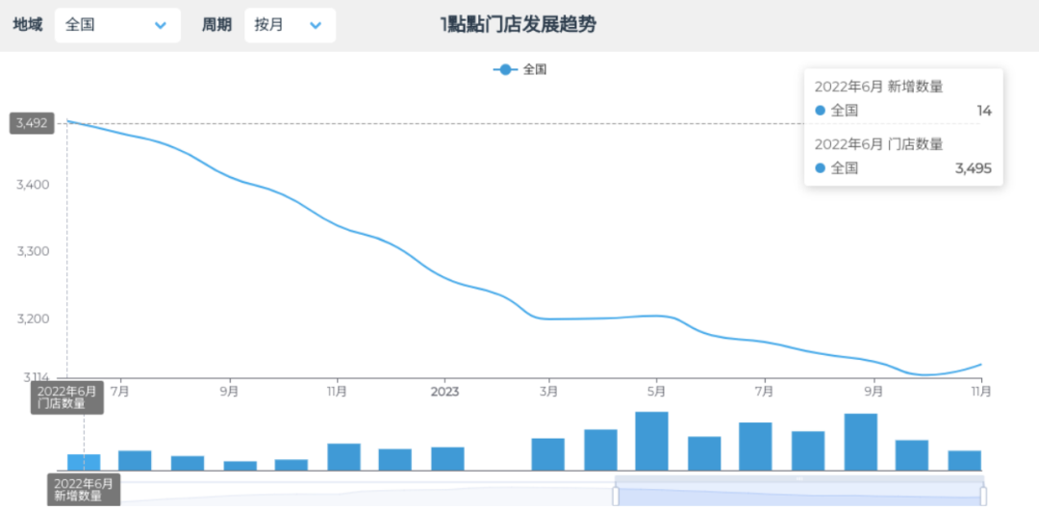This screenshot has height=511, width=1039.
Task: Click the bar for 11月 2023
Action: coord(965,461)
